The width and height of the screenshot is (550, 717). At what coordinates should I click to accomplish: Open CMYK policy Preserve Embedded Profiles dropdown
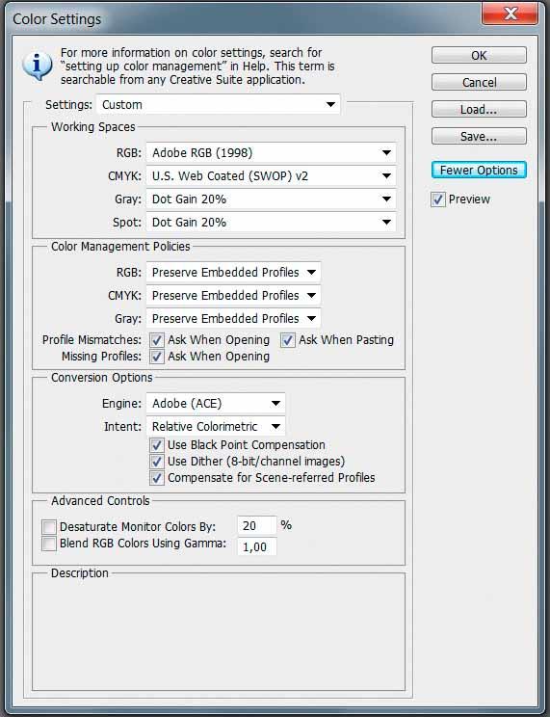(x=233, y=296)
